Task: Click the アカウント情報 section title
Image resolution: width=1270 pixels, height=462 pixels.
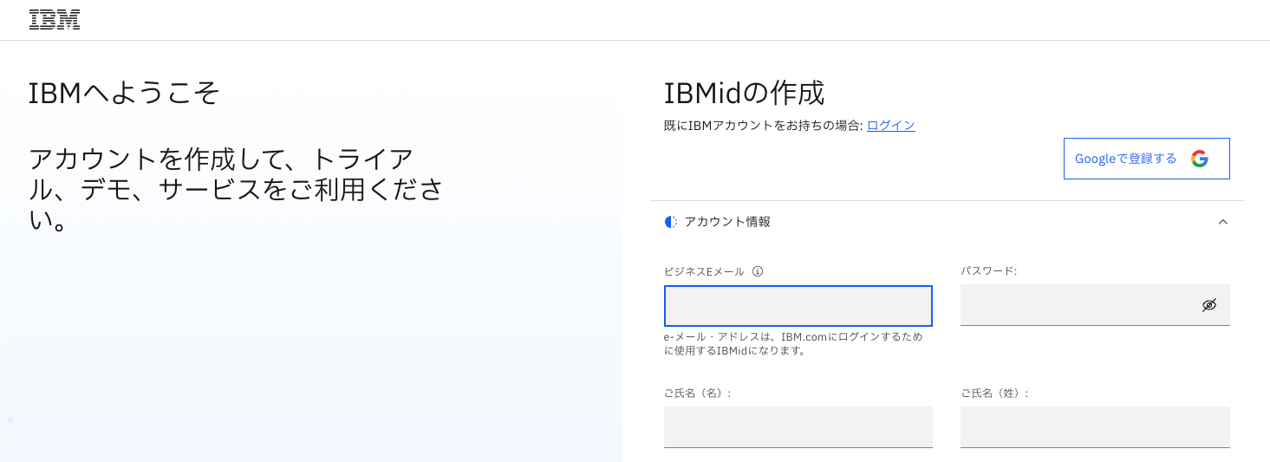Action: tap(727, 222)
